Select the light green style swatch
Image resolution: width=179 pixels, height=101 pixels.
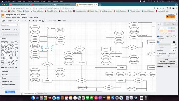pyautogui.click(x=173, y=28)
